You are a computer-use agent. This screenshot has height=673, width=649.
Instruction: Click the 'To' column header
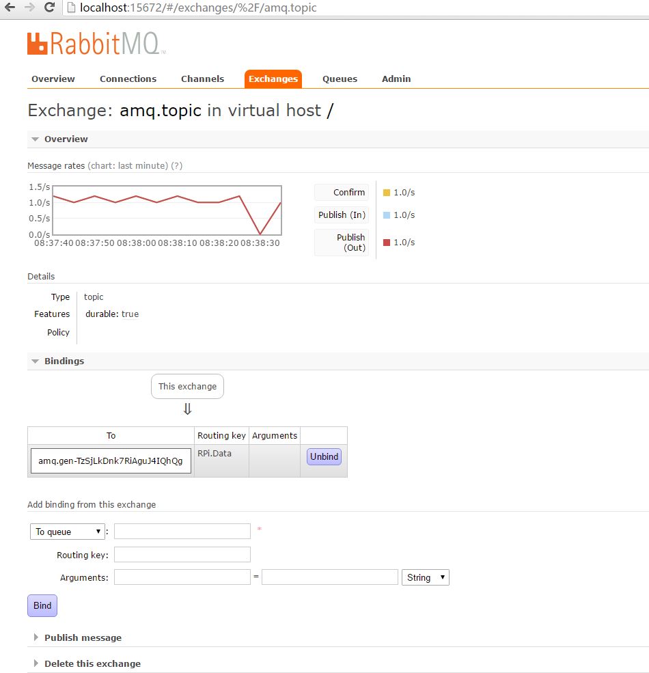111,436
